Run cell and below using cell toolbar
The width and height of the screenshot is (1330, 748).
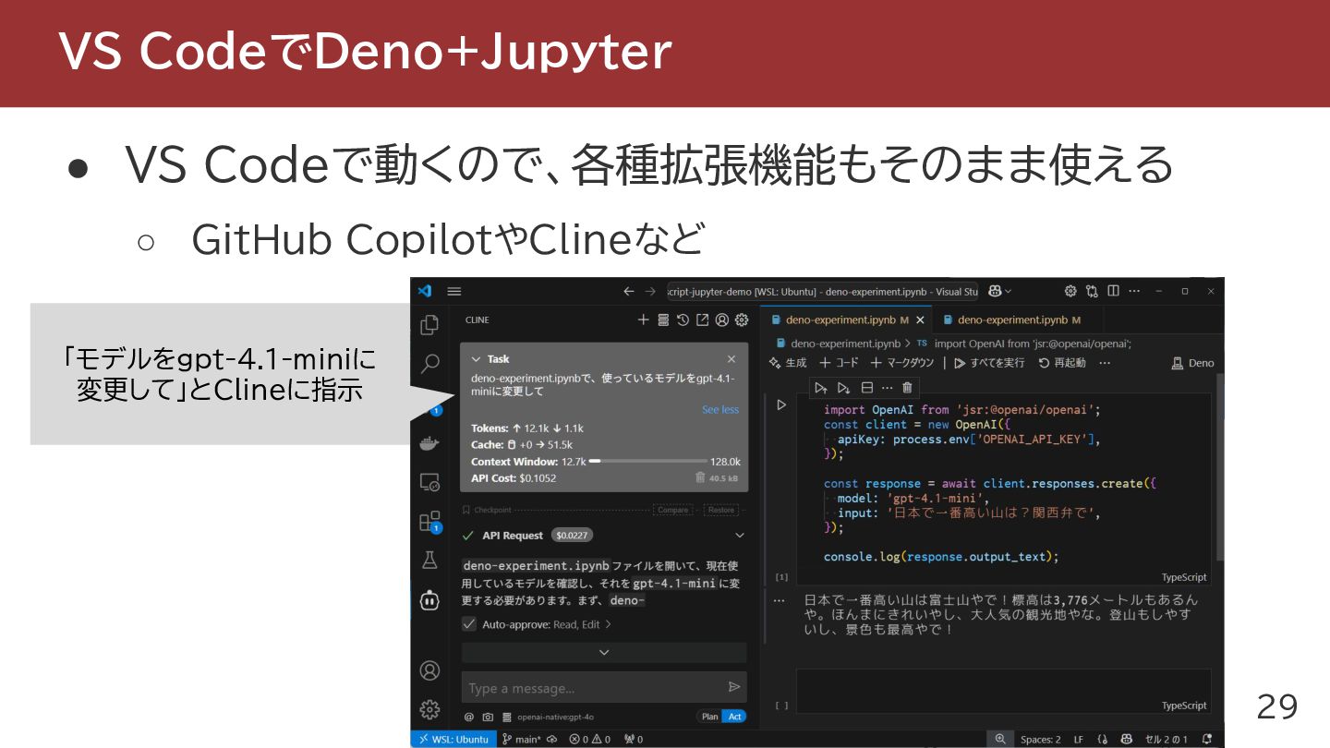point(843,388)
